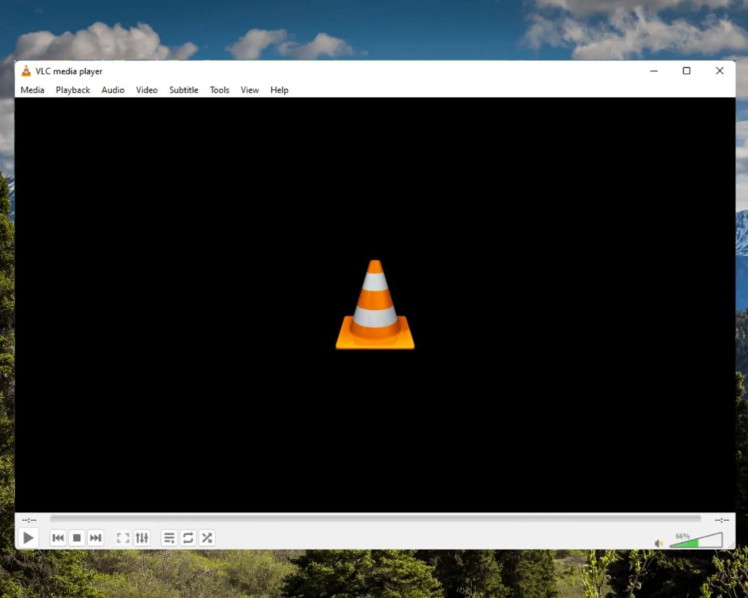
Task: Toggle the playlist view
Action: pos(169,538)
